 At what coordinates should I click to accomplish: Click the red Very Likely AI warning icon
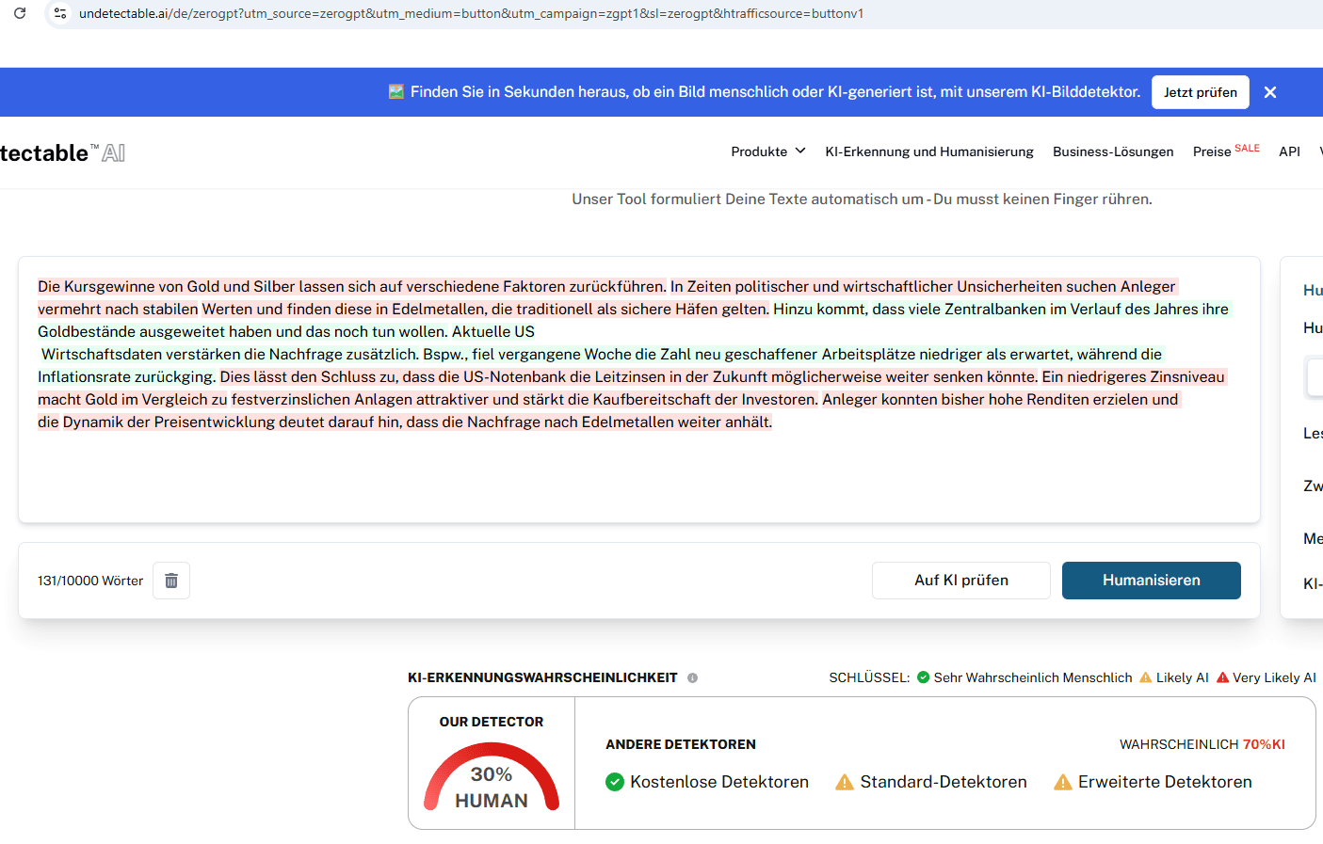pos(1222,677)
